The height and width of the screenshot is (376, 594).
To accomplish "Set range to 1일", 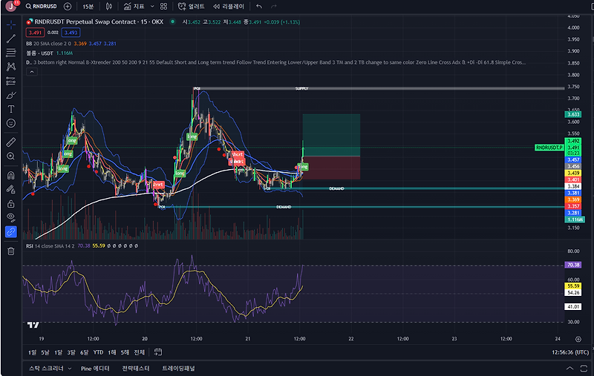I will point(32,352).
